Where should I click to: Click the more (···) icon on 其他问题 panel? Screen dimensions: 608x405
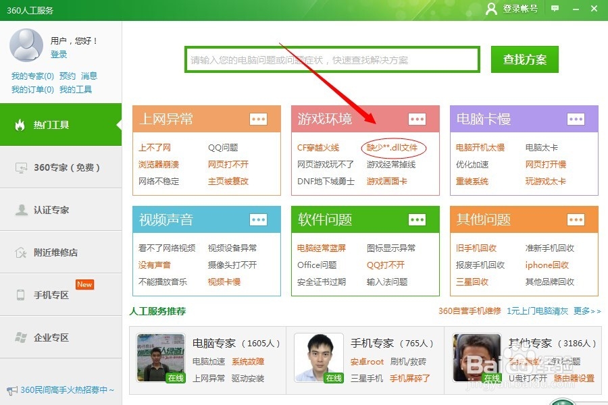point(576,219)
